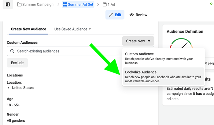
Task: Click chevron after Summer Campaign breadcrumb
Action: 58,5
